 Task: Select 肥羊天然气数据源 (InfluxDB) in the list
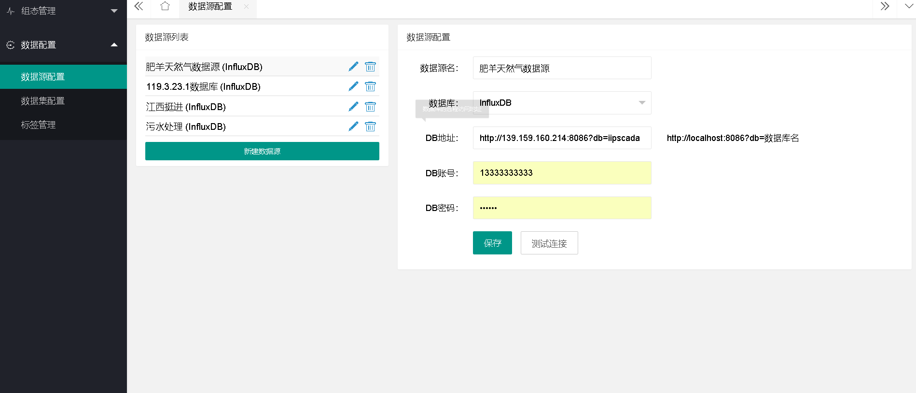[x=204, y=67]
